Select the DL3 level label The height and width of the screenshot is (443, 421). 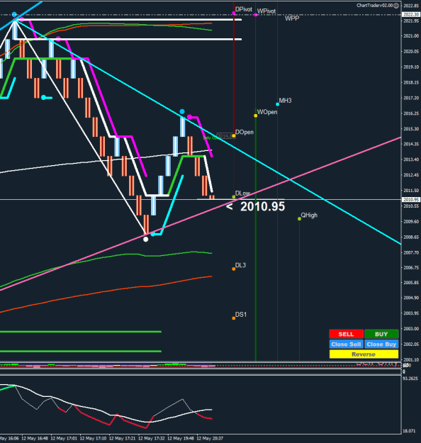pos(240,265)
